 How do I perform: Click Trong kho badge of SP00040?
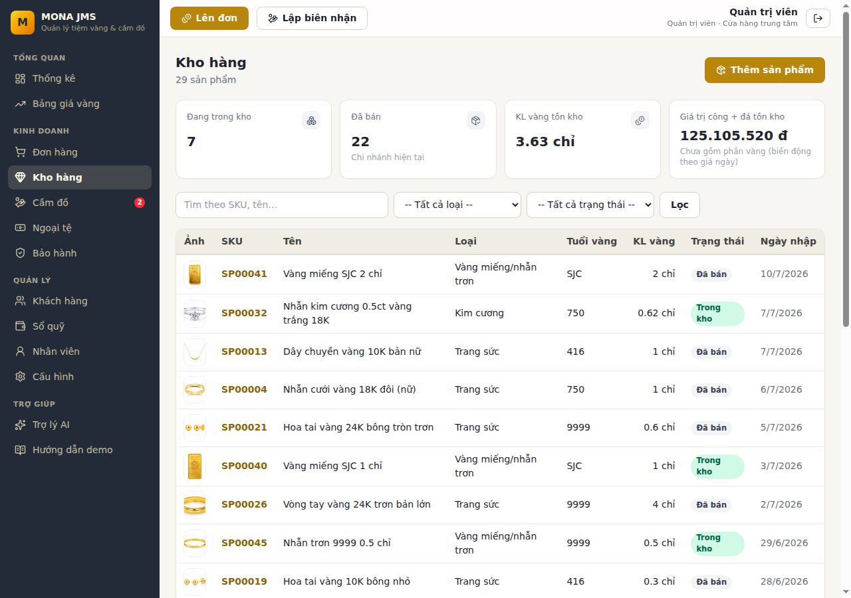click(717, 466)
